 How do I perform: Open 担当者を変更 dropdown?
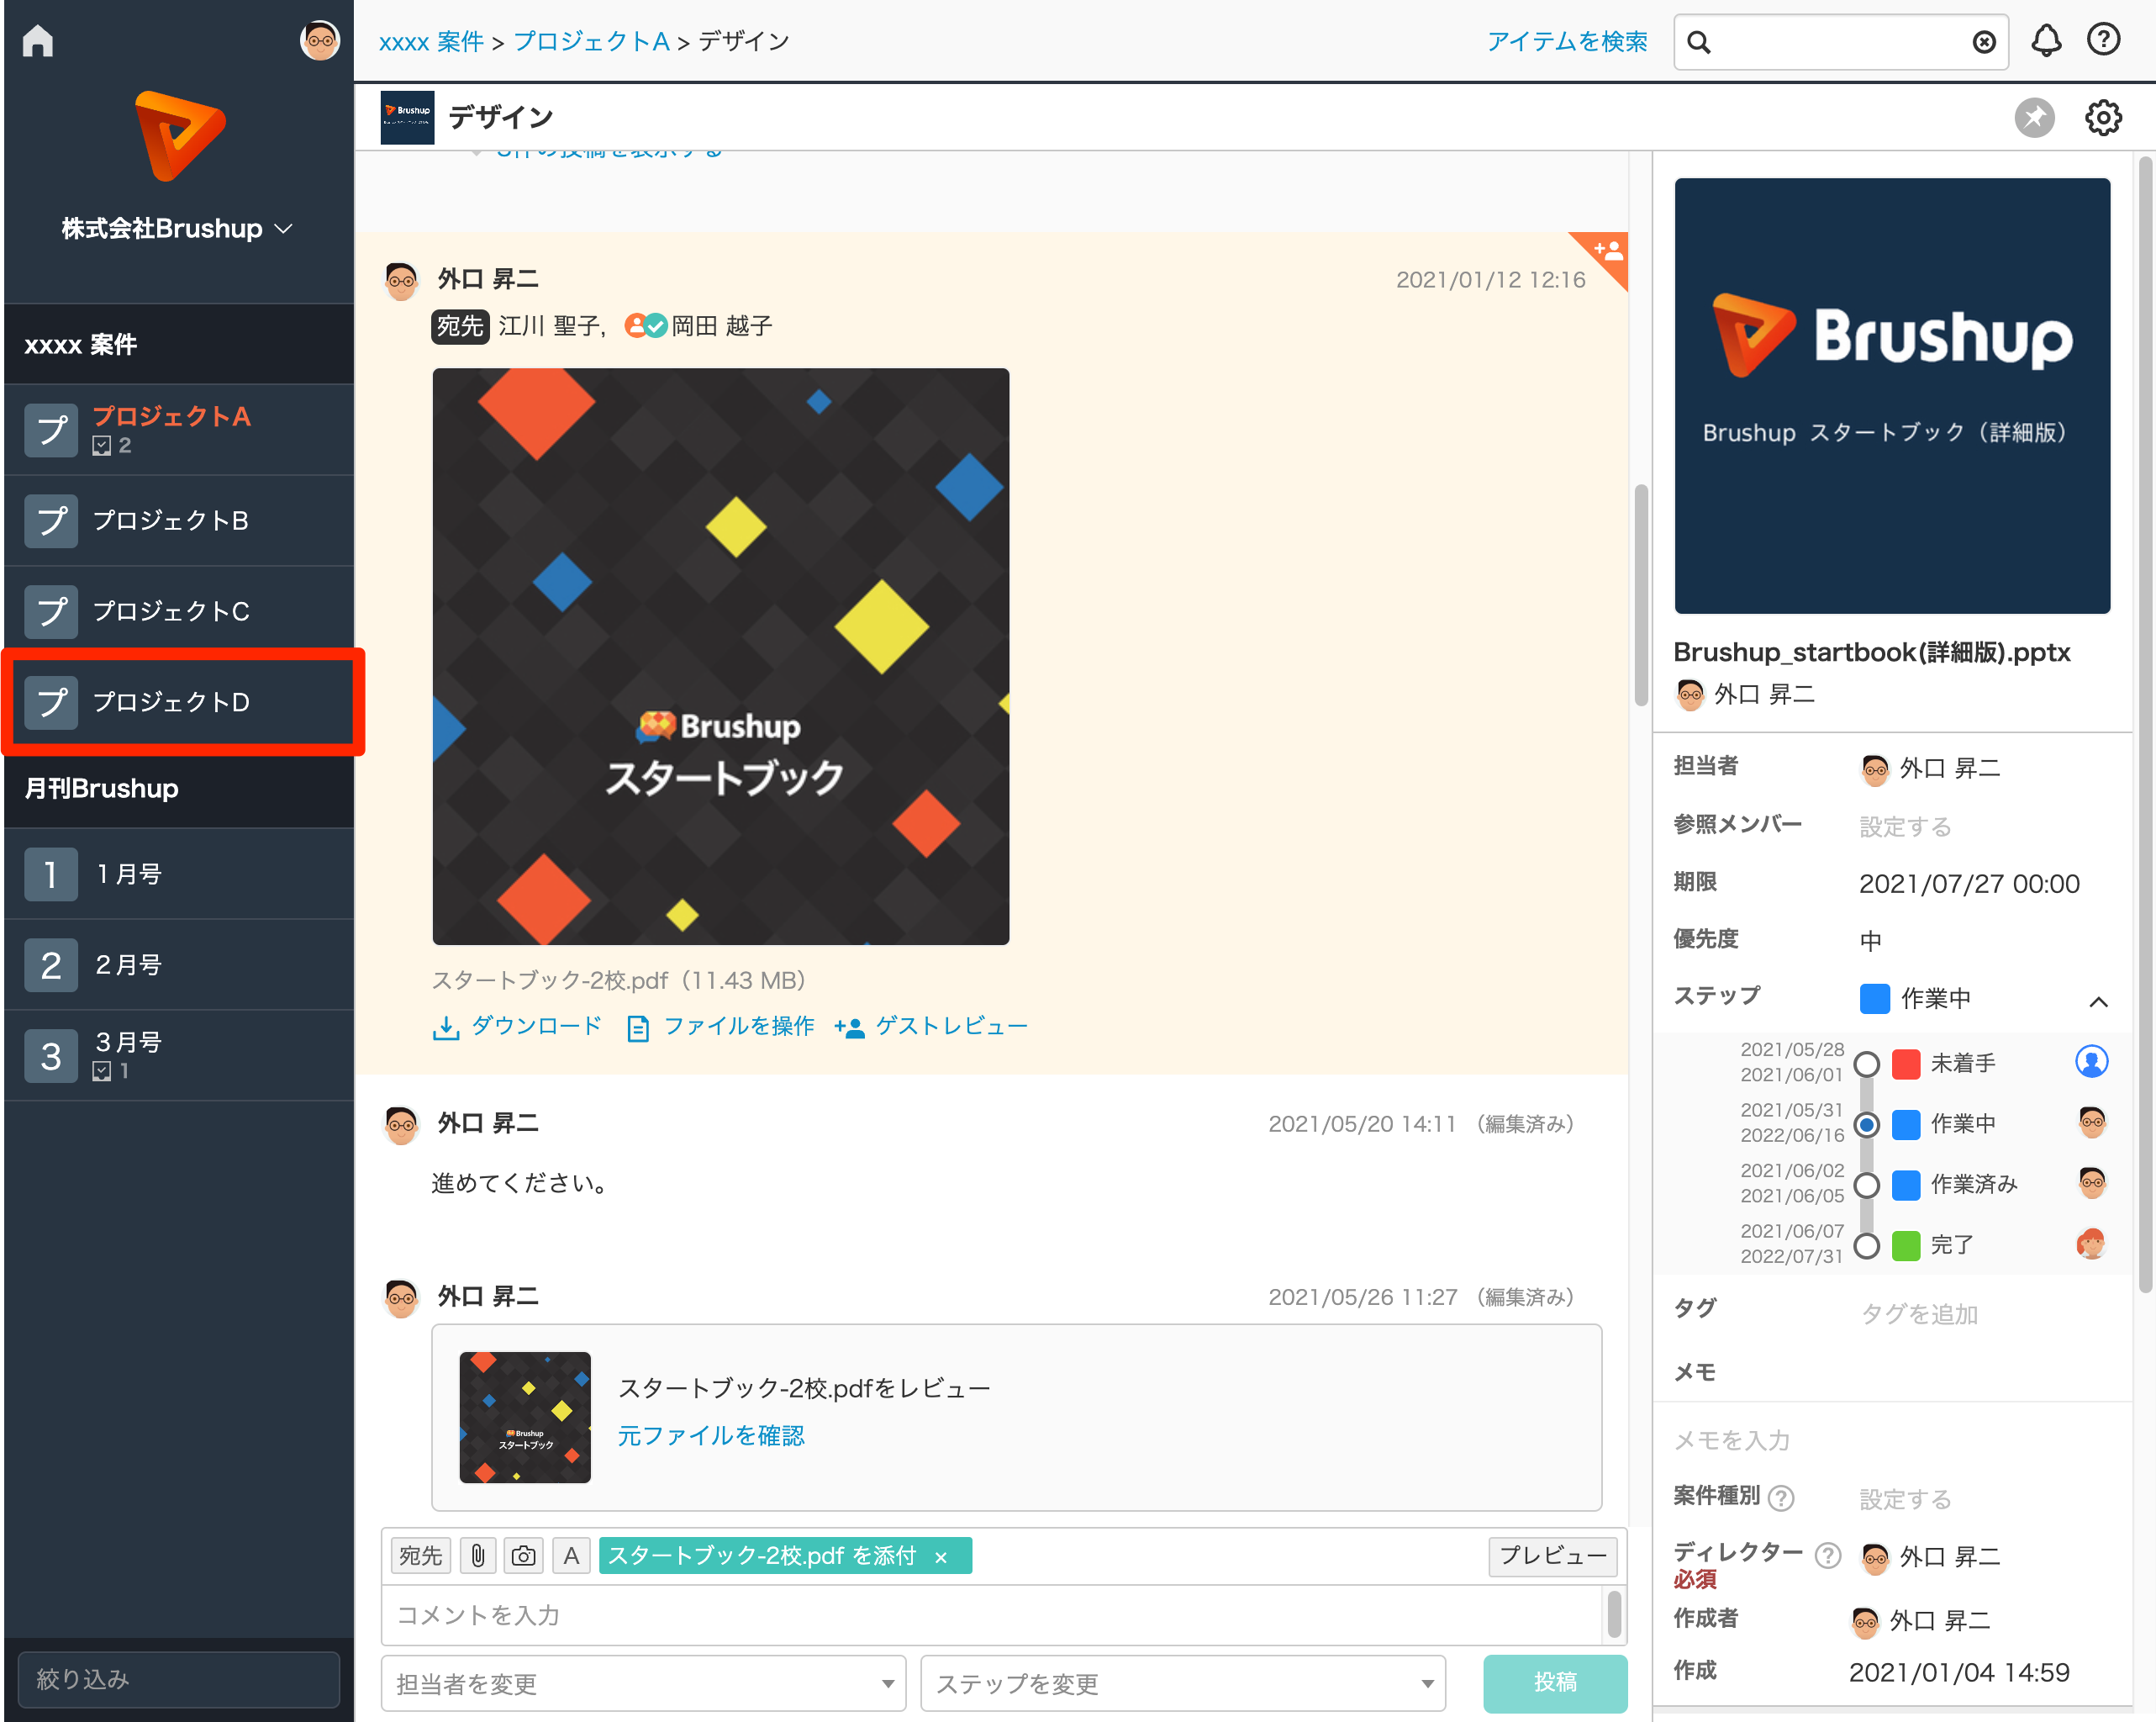click(643, 1683)
